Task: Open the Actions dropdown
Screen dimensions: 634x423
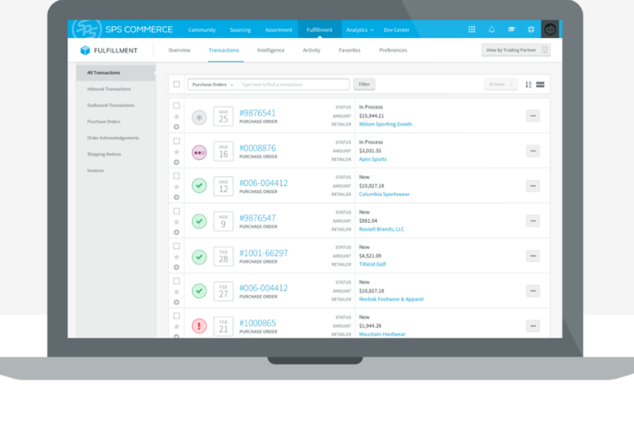Action: coord(501,85)
